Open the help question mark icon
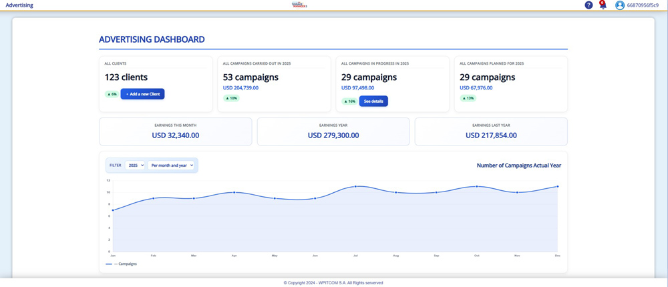The width and height of the screenshot is (668, 287). pyautogui.click(x=589, y=5)
